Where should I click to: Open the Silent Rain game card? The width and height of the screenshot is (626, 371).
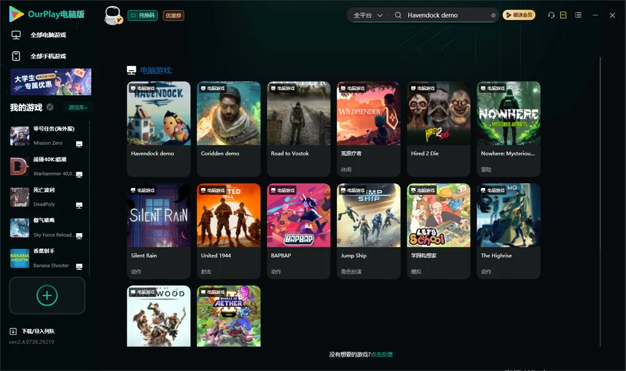click(158, 231)
